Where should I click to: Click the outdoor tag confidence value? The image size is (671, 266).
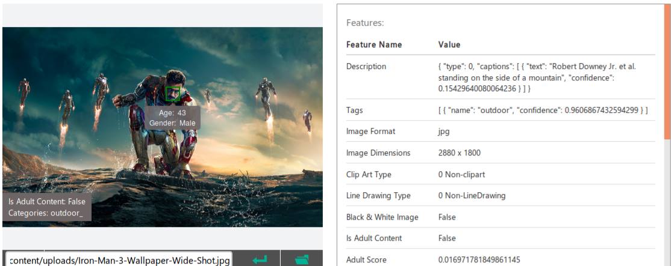pyautogui.click(x=543, y=110)
